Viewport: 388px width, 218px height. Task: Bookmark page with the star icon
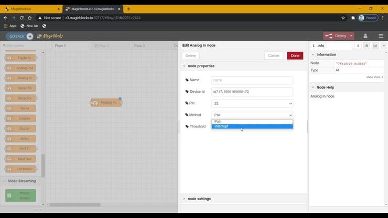click(343, 17)
